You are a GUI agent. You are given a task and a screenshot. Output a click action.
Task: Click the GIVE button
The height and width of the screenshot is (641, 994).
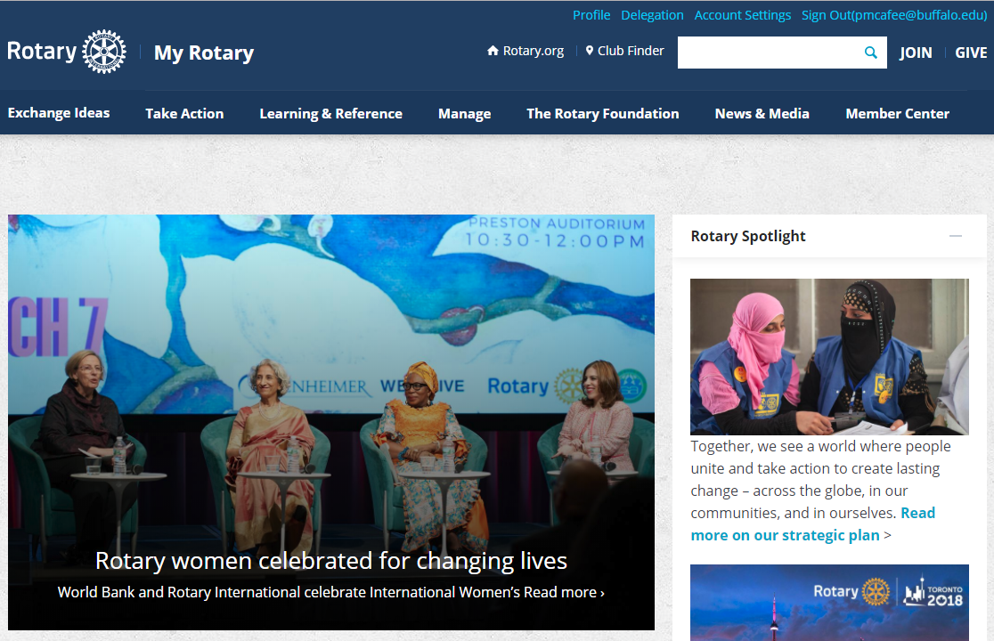971,53
